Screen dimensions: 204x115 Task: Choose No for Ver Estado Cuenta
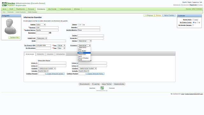(193, 22)
